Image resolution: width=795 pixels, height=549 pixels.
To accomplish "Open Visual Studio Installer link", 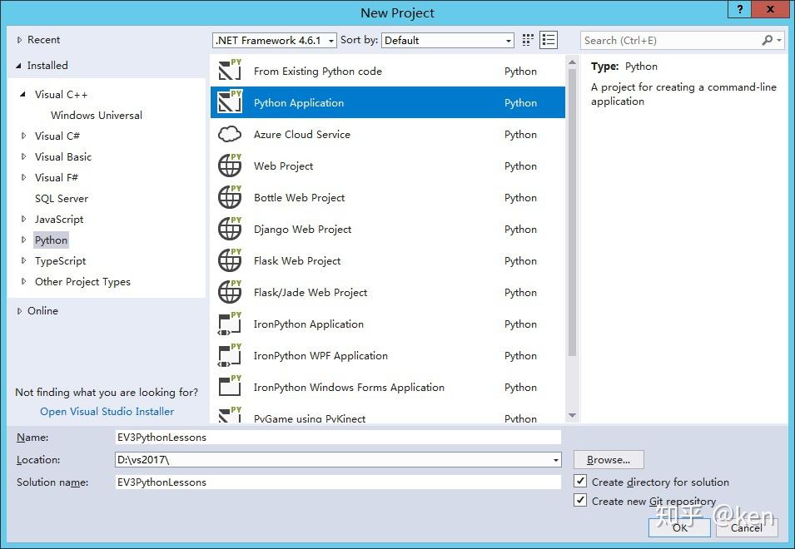I will pyautogui.click(x=107, y=411).
